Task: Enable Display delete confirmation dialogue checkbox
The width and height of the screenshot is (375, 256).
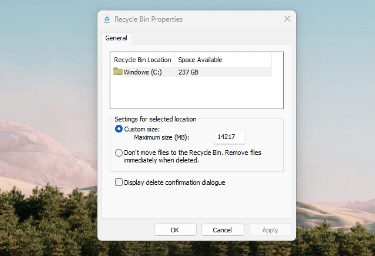Action: point(119,182)
